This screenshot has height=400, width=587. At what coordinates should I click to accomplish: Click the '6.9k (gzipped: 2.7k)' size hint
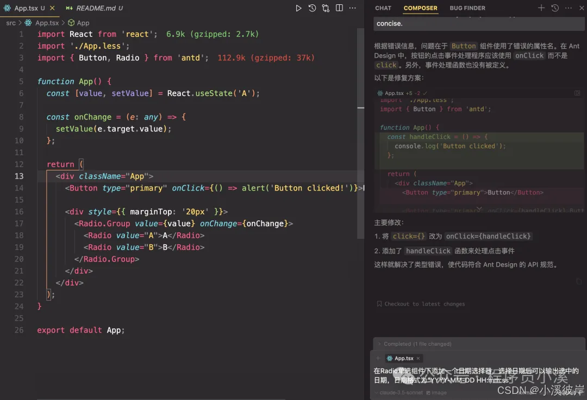pyautogui.click(x=213, y=34)
